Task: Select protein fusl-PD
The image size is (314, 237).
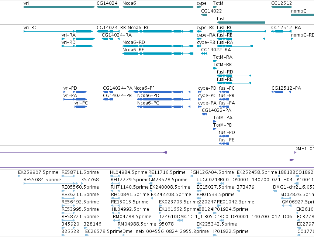Action: coord(224,136)
